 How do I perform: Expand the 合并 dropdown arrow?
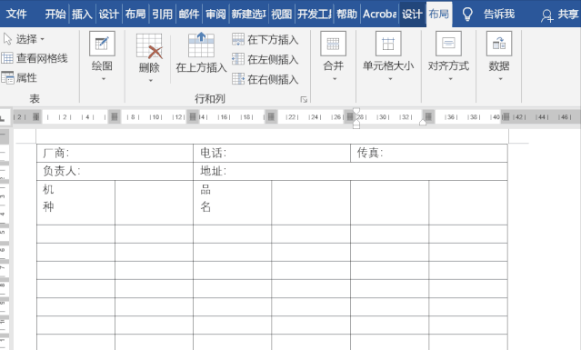pyautogui.click(x=335, y=79)
